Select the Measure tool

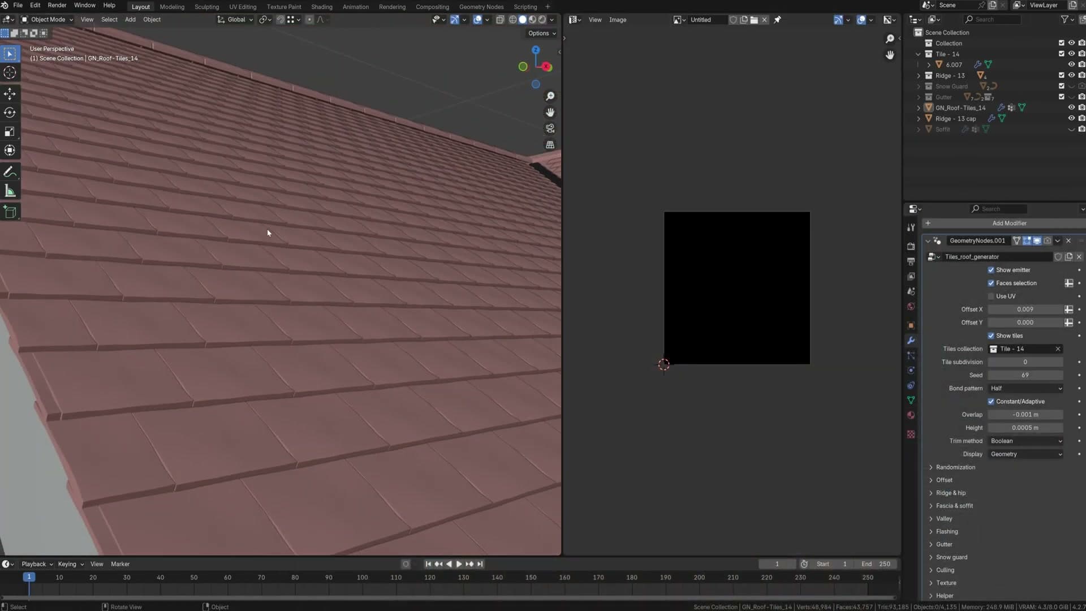(10, 191)
